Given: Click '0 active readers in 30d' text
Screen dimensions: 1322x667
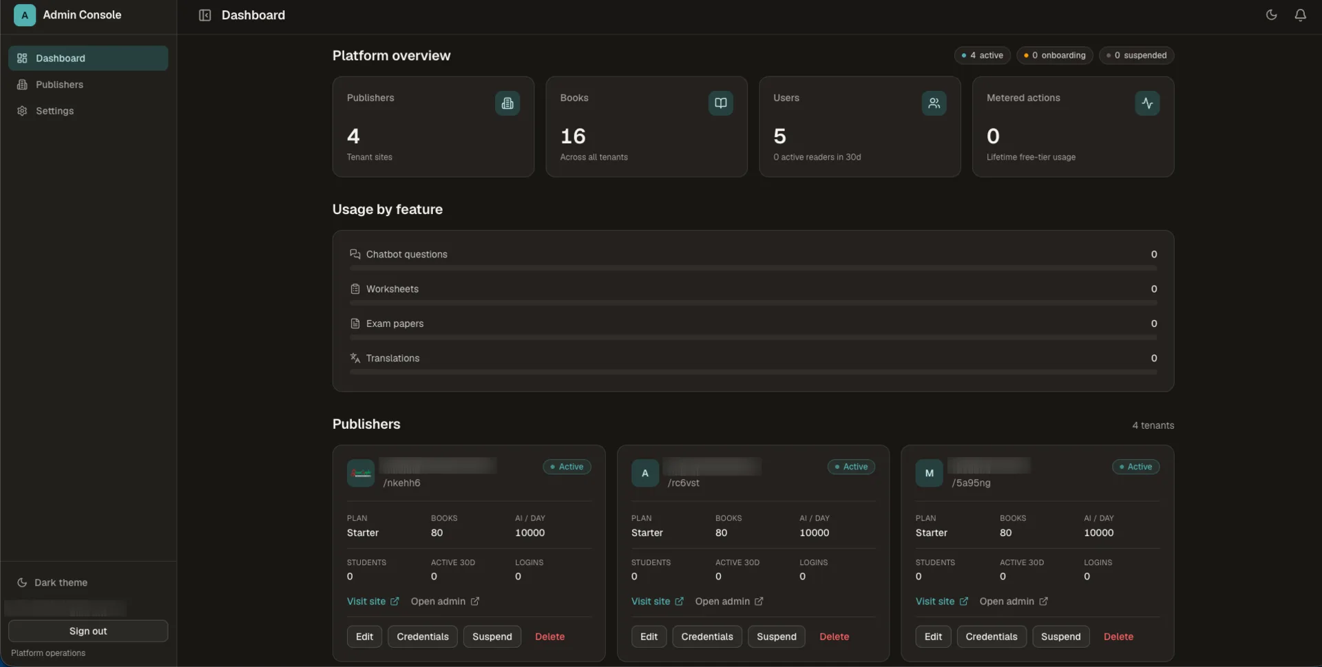Looking at the screenshot, I should pyautogui.click(x=817, y=158).
